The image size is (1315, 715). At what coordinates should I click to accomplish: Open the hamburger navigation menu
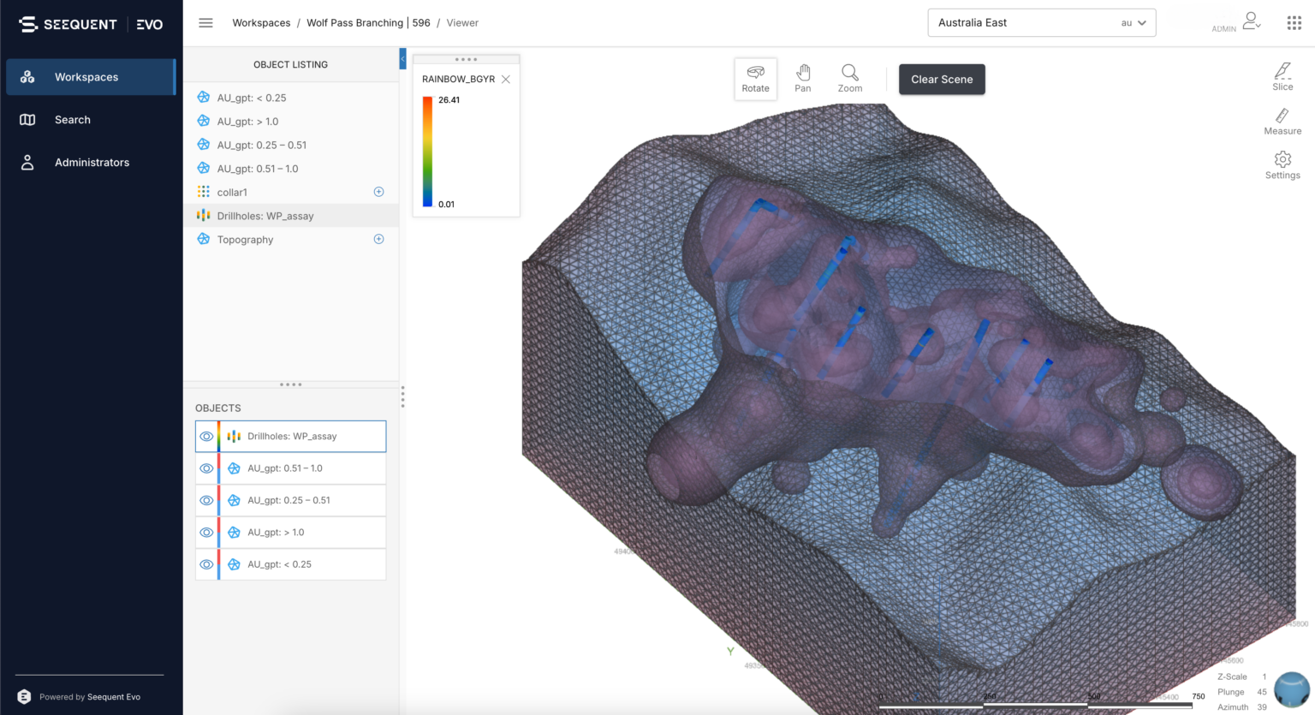tap(205, 22)
